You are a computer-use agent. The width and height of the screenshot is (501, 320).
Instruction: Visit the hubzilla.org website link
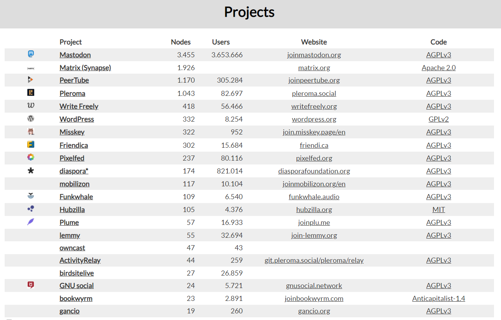click(x=314, y=210)
